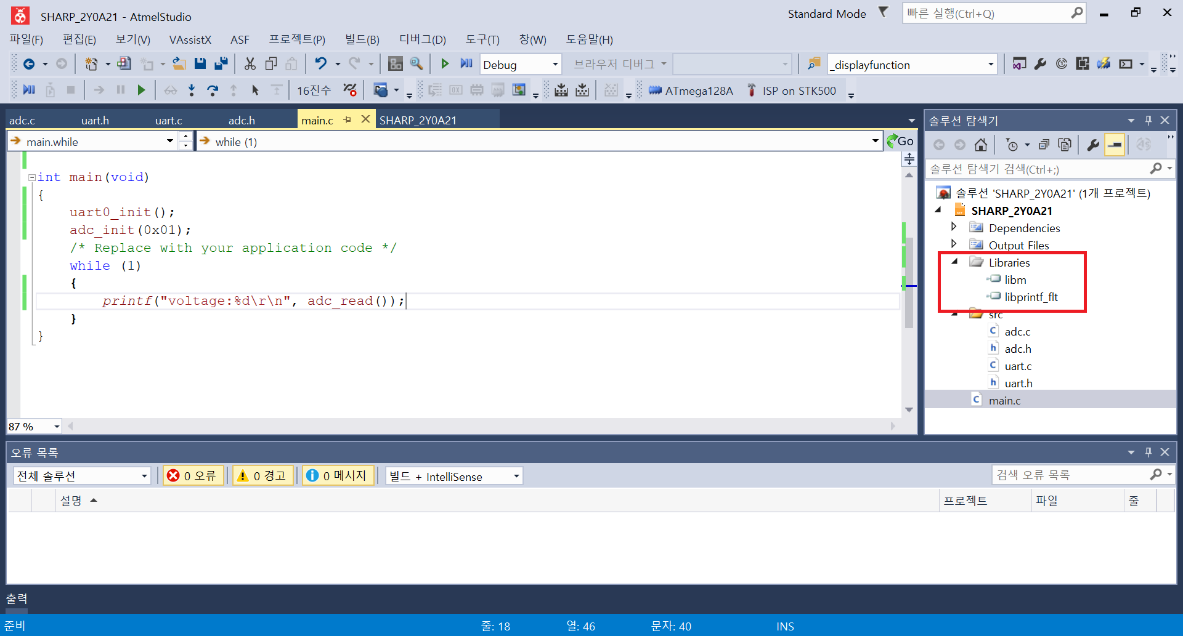Screen dimensions: 1183x636
Task: Click the Step Into icon
Action: click(192, 91)
